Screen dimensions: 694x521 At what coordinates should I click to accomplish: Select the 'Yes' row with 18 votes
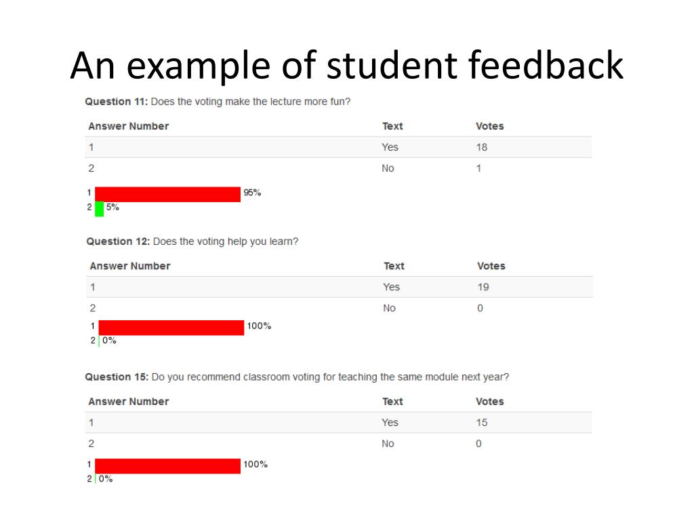[339, 147]
